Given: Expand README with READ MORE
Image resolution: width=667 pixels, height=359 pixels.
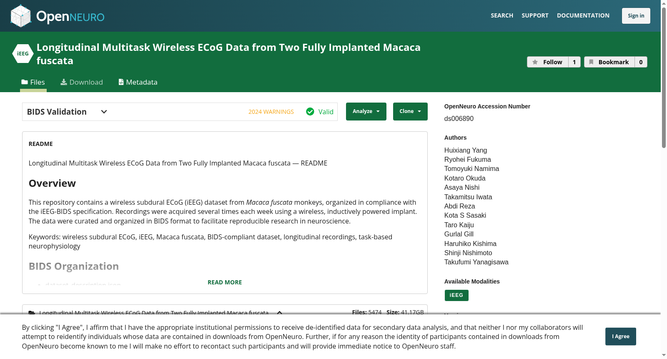Looking at the screenshot, I should point(225,282).
